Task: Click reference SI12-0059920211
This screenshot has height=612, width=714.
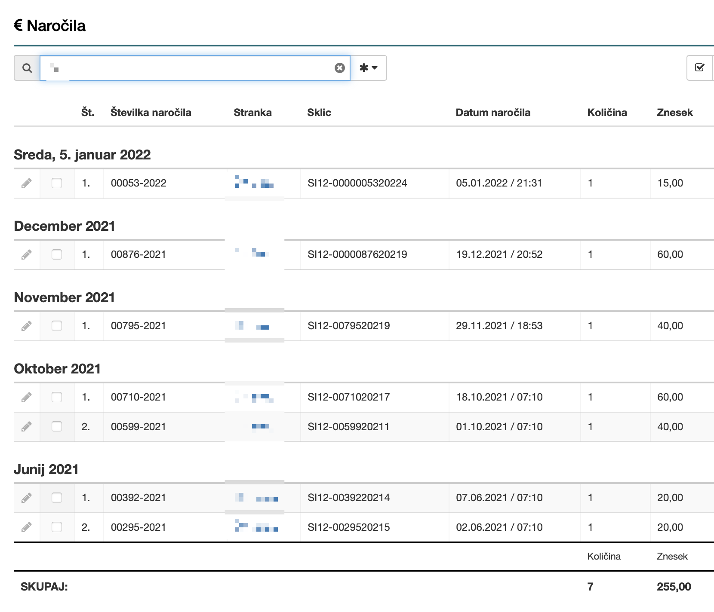Action: point(349,427)
